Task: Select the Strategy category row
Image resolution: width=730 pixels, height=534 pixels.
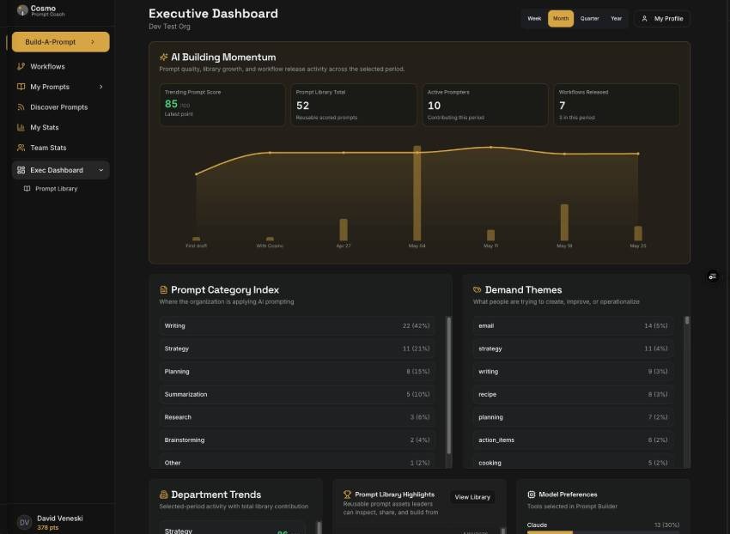Action: [297, 349]
